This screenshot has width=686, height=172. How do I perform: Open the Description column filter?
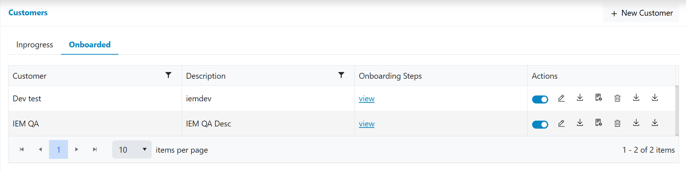[341, 75]
